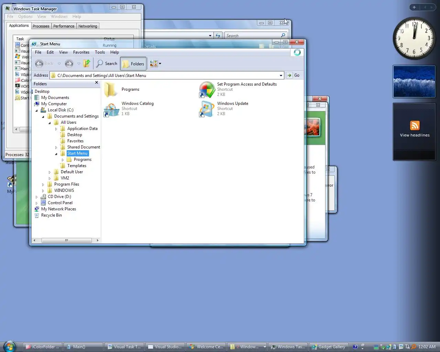Click the taskbar clock showing 12:02 AM

pyautogui.click(x=427, y=347)
